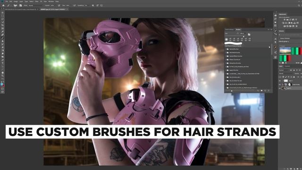The image size is (302, 170).
Task: Open the Filter menu
Action: tap(37, 1)
